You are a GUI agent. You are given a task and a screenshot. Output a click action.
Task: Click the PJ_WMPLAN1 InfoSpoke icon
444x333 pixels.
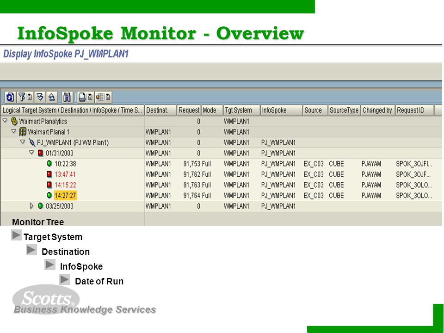point(32,142)
